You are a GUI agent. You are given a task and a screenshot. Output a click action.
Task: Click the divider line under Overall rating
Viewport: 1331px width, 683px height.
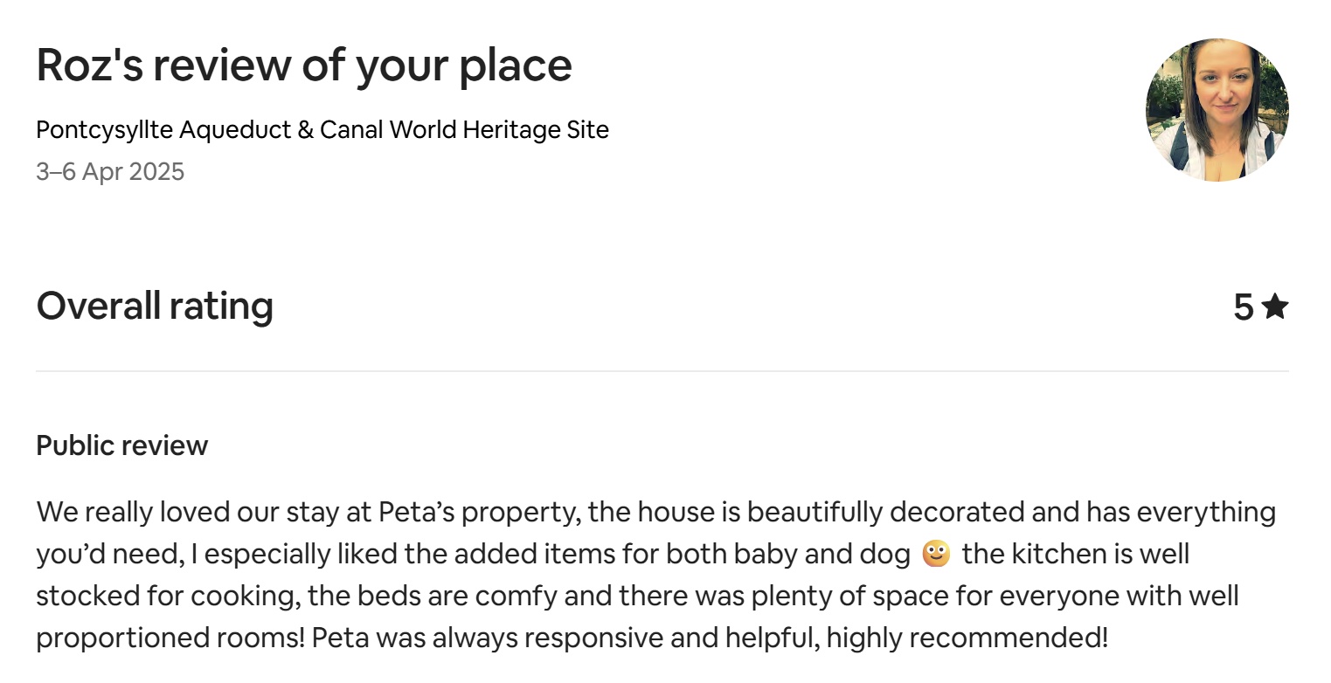662,371
